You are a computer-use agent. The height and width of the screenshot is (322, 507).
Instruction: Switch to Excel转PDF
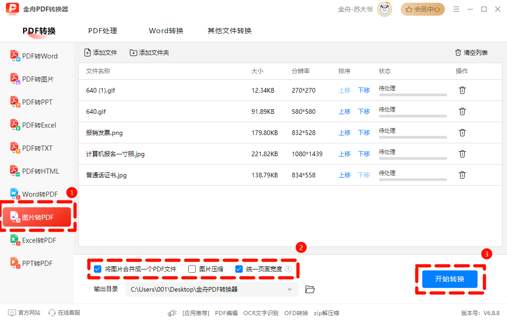coord(33,240)
